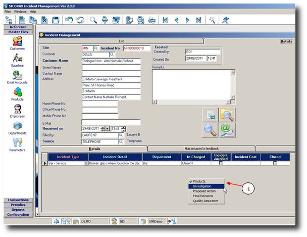The image size is (307, 237).
Task: Click the Reference sidebar button
Action: point(18,27)
